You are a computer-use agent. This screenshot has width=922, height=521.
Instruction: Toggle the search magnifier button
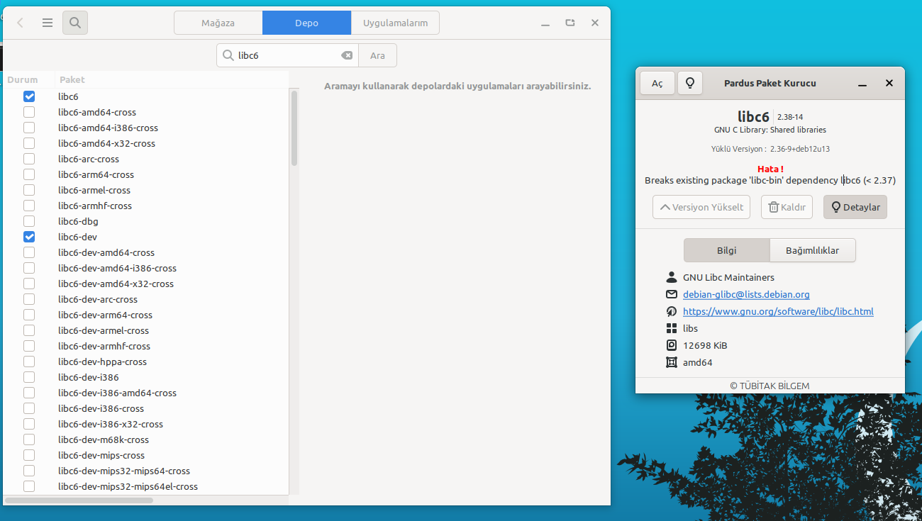75,23
